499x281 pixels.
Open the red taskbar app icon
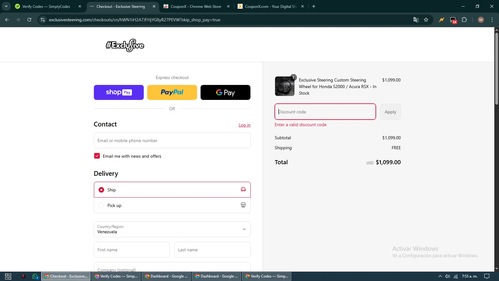tap(23, 276)
